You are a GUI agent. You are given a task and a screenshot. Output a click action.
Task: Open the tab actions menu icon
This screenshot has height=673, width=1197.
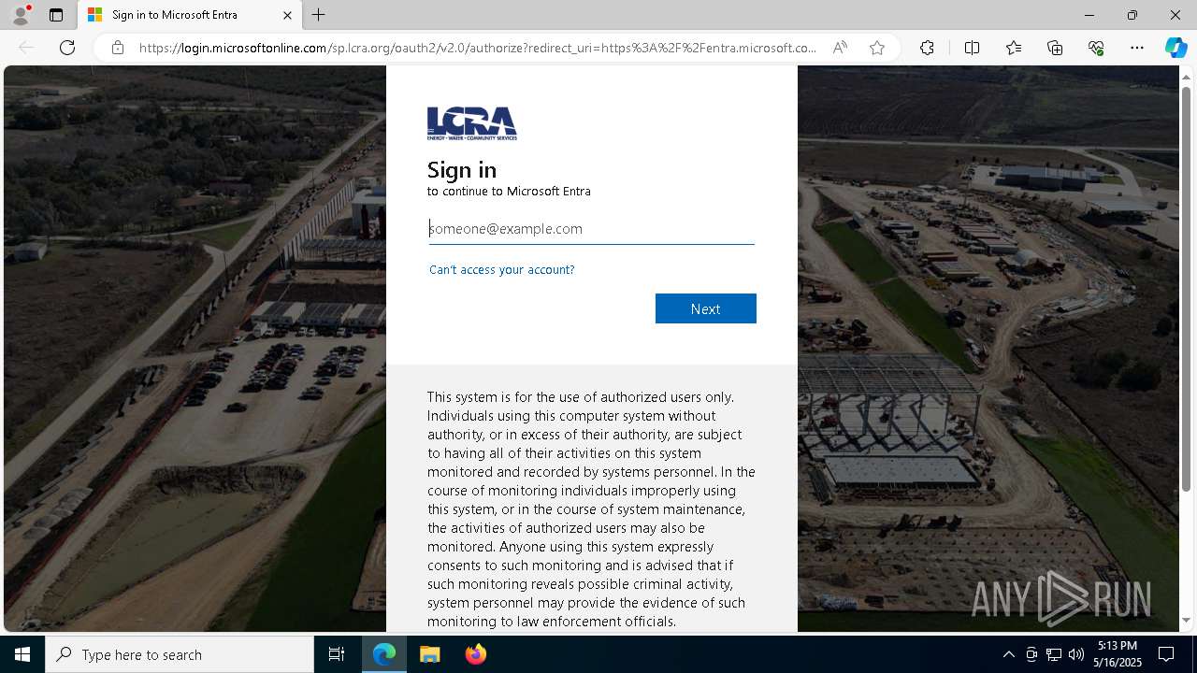56,15
